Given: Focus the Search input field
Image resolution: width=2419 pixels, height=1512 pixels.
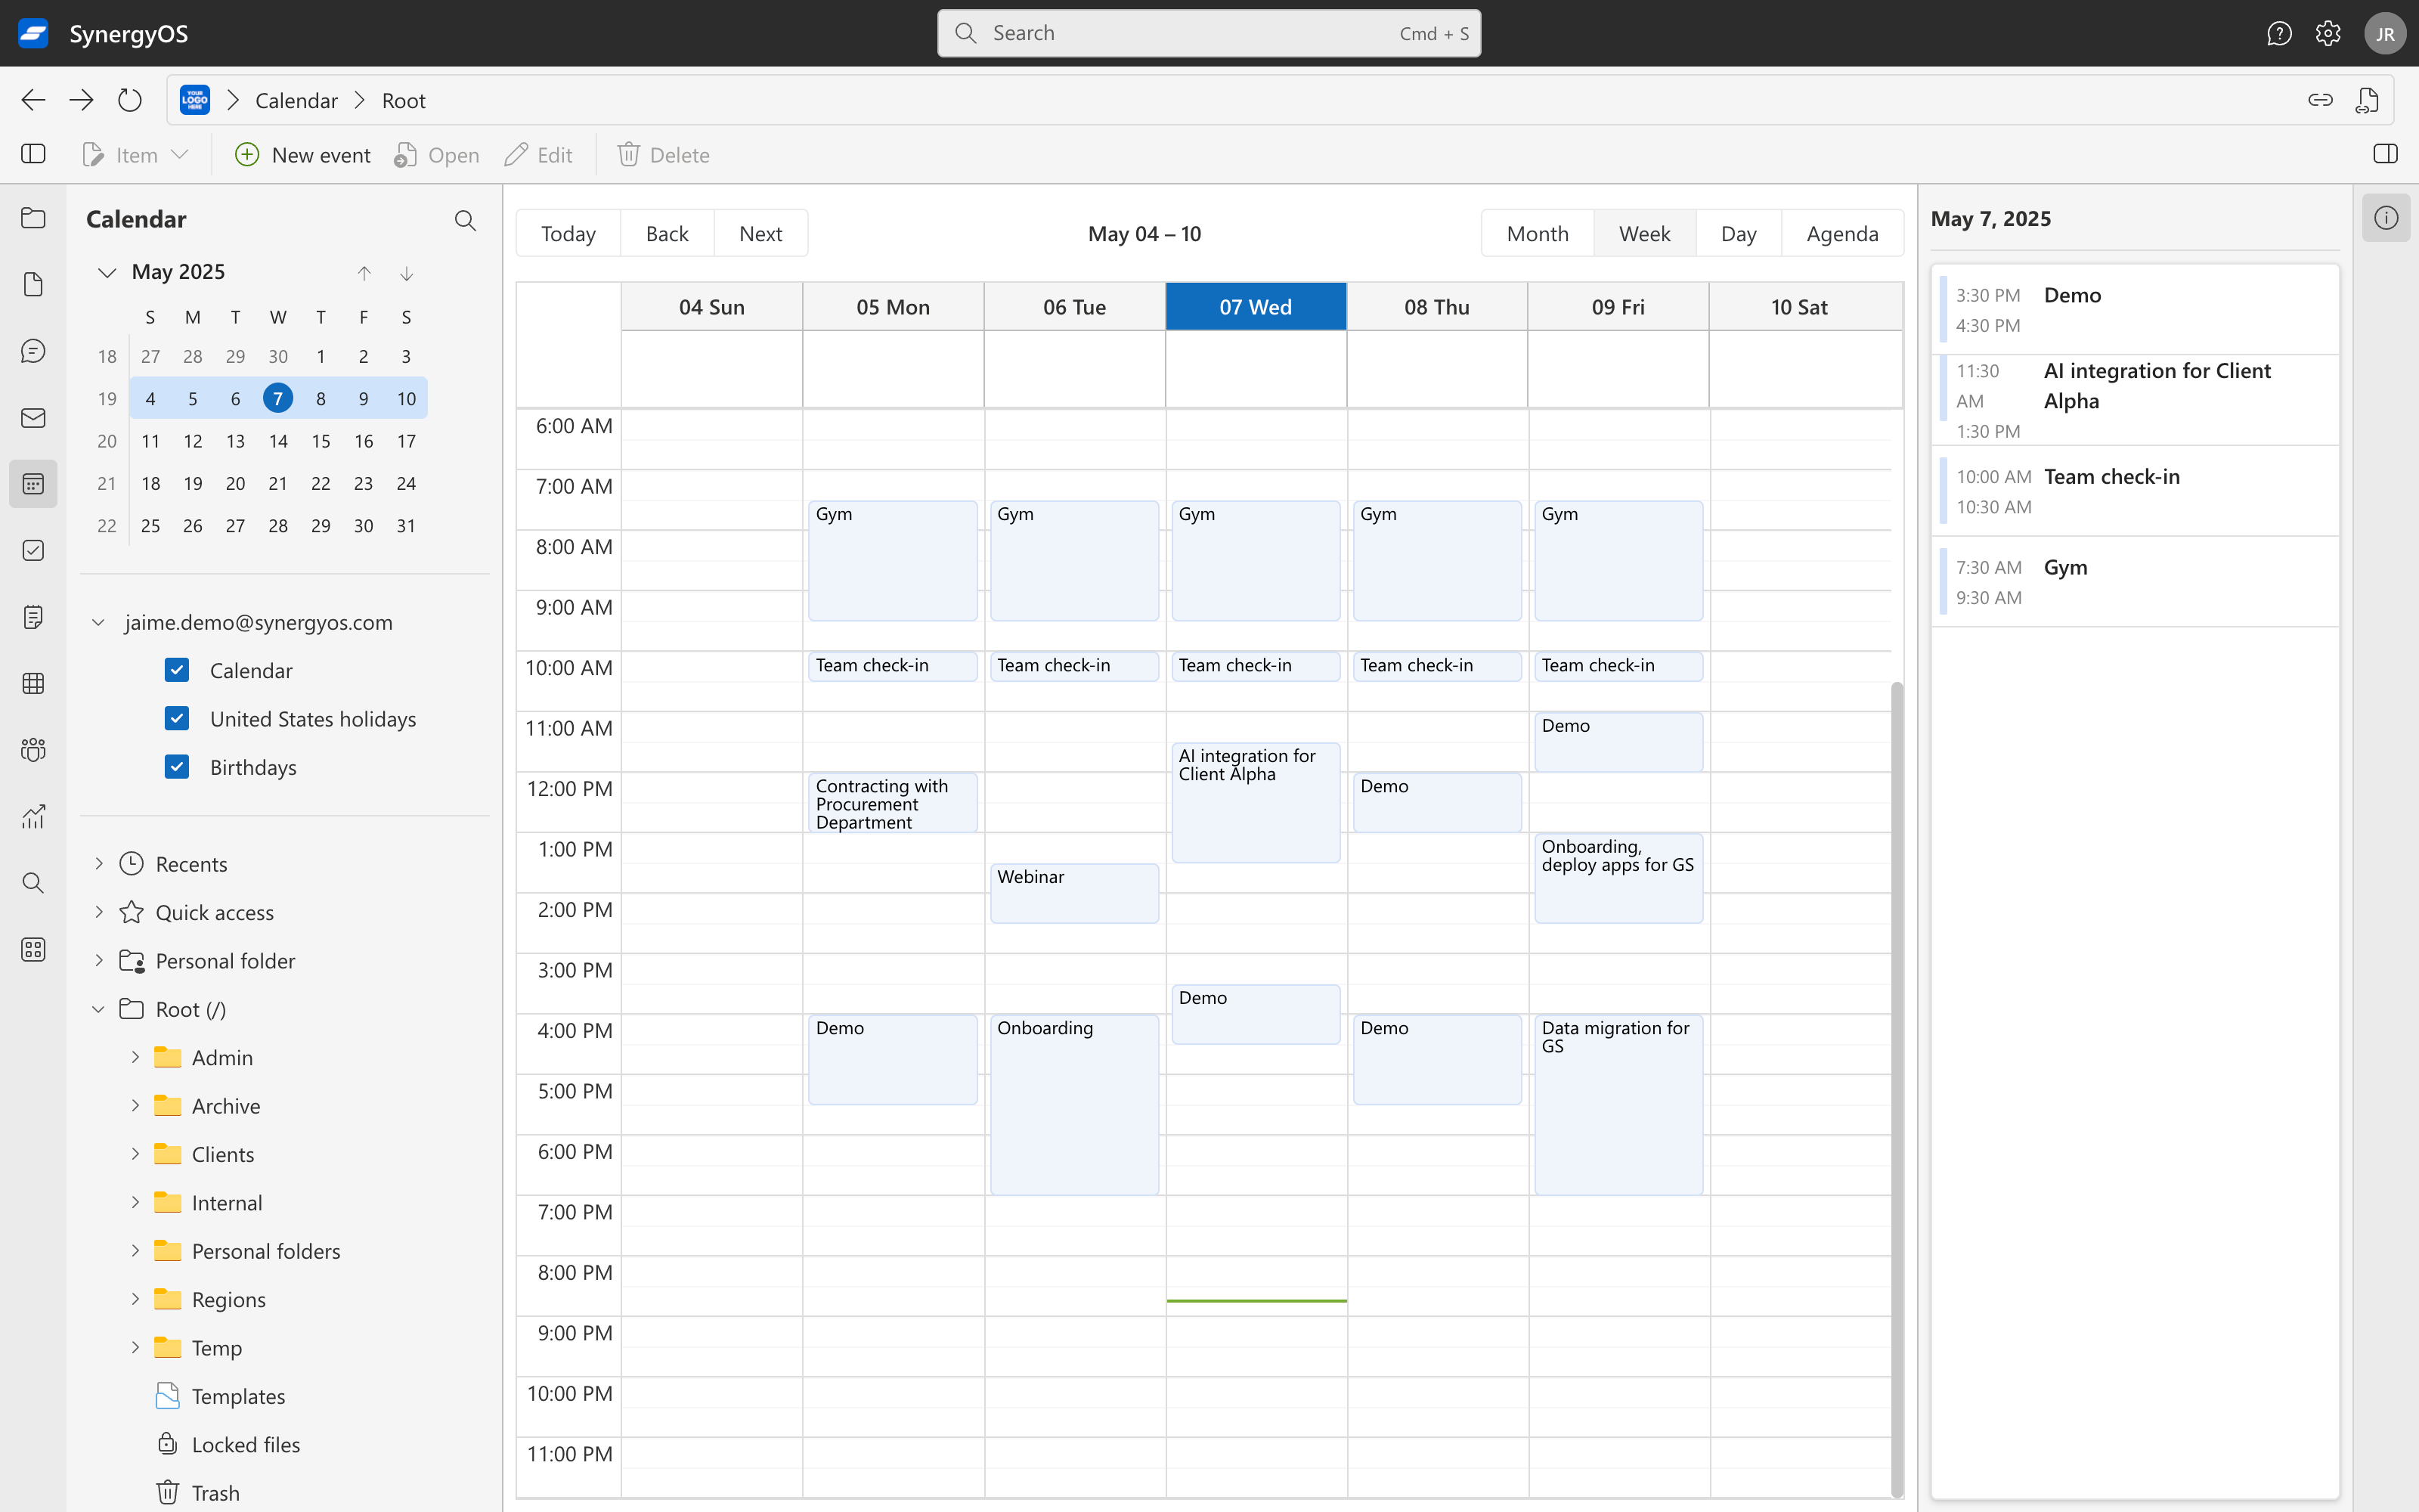Looking at the screenshot, I should pyautogui.click(x=1209, y=33).
